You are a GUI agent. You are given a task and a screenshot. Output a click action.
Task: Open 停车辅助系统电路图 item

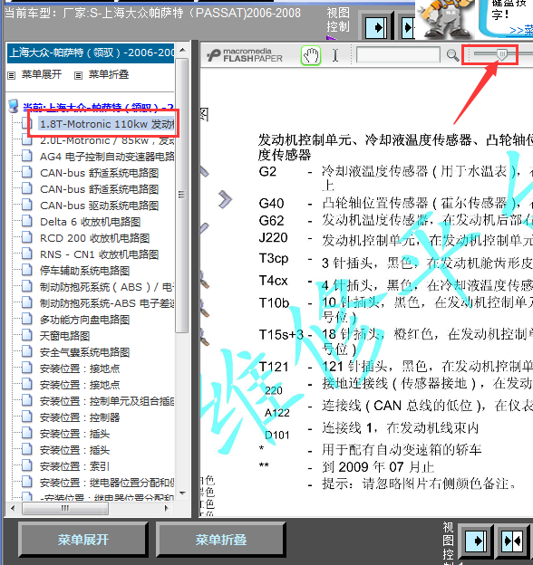(84, 271)
